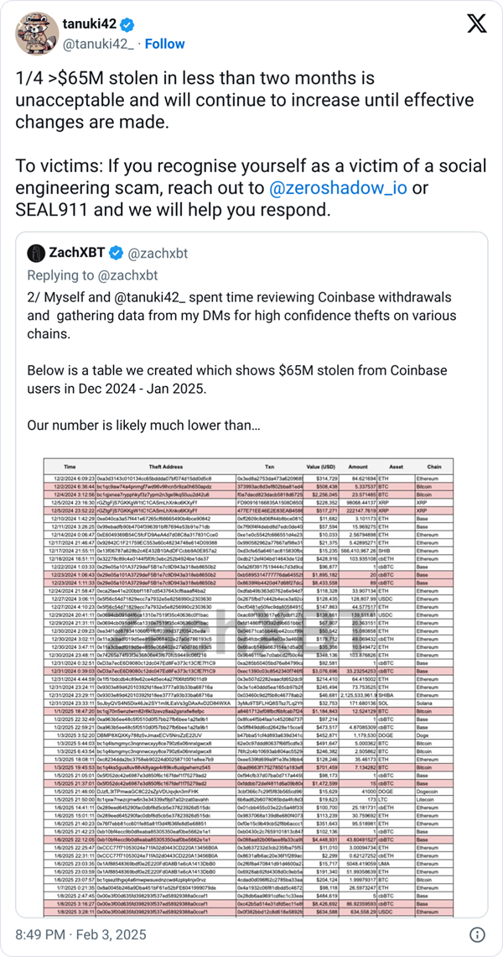Open the info icon beside the timestamp
503x957 pixels.
[476, 934]
